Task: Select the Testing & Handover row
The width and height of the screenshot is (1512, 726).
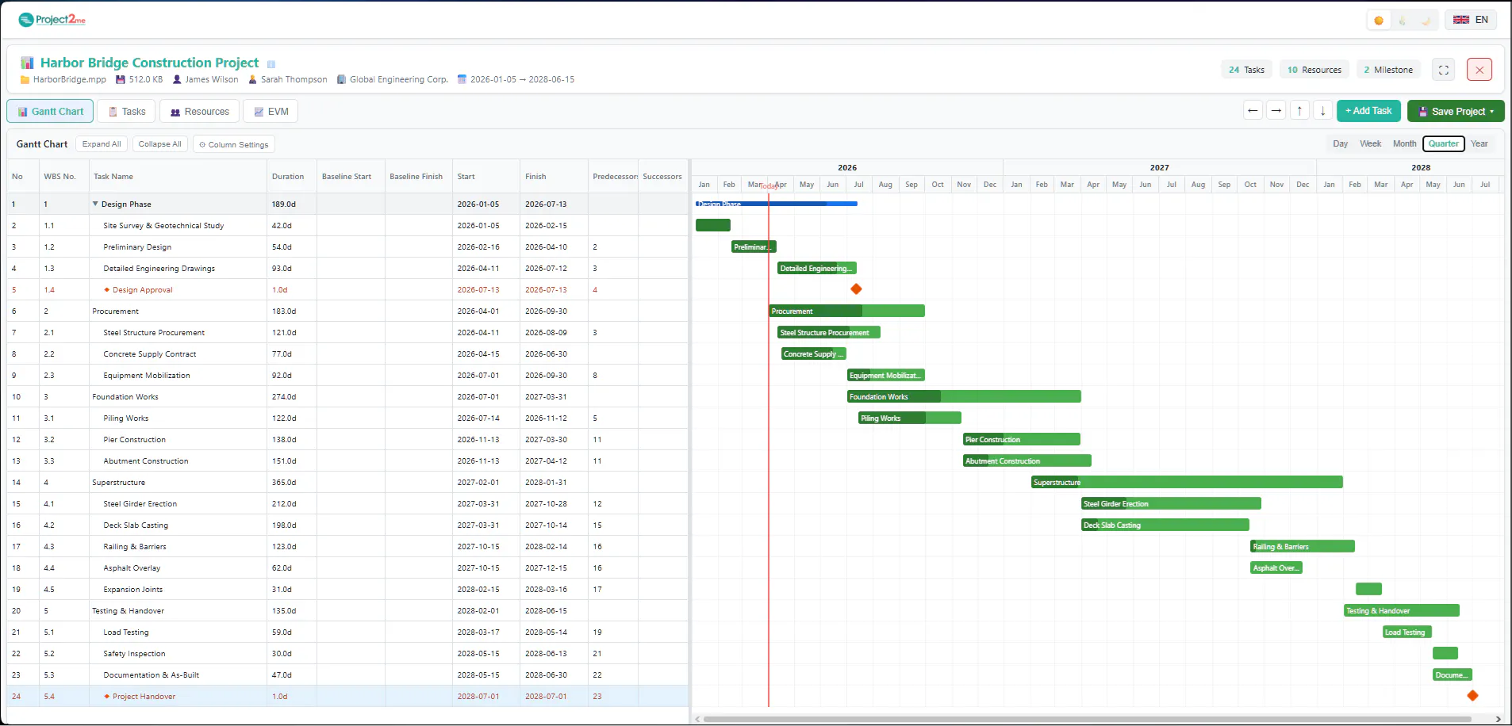Action: click(347, 610)
